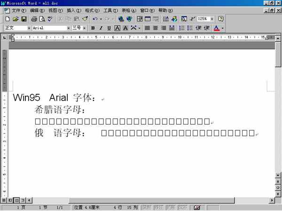This screenshot has width=282, height=211.
Task: Expand the redo history arrow
Action: pos(113,19)
